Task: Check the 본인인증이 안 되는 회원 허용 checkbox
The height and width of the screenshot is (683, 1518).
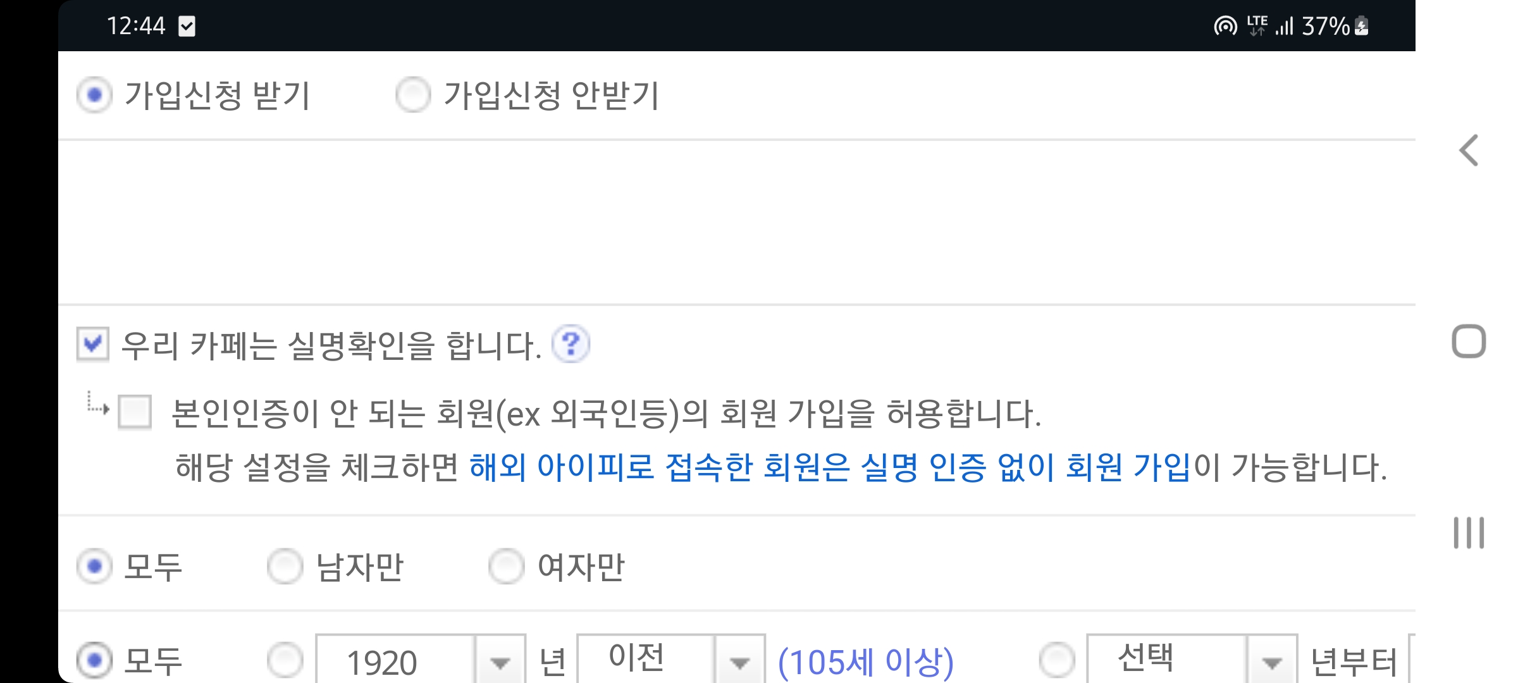Action: pyautogui.click(x=135, y=412)
